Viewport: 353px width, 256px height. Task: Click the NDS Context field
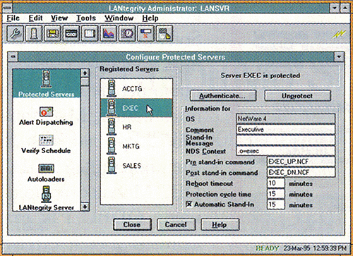[285, 151]
